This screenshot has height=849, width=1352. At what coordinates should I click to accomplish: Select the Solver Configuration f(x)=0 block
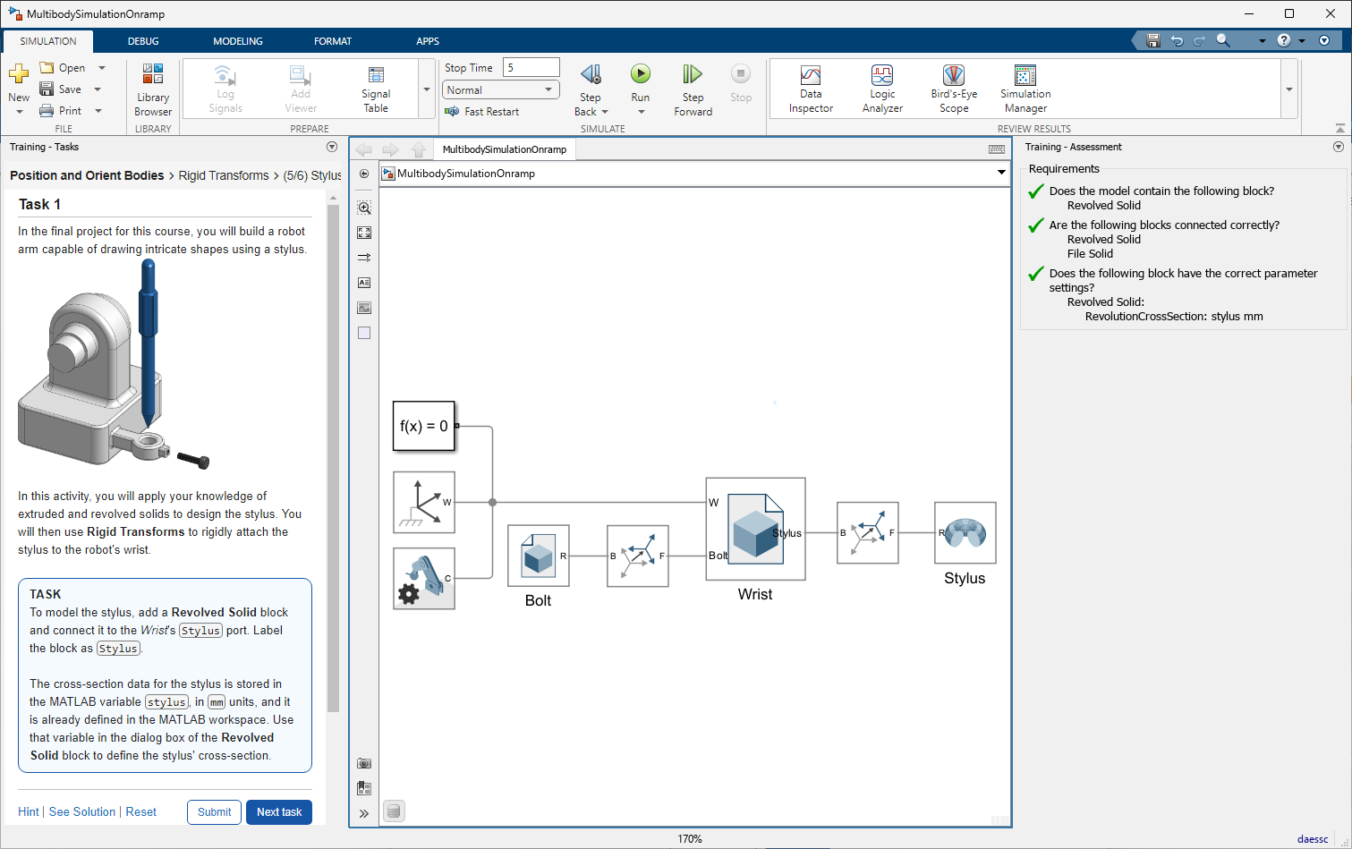[424, 426]
